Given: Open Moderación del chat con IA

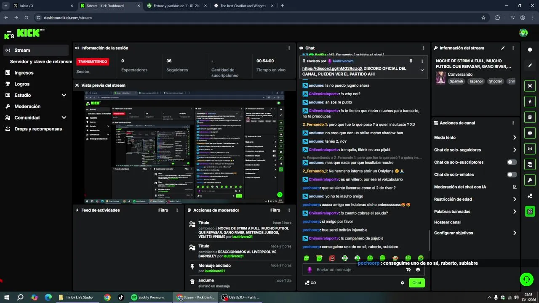Looking at the screenshot, I should [475, 187].
